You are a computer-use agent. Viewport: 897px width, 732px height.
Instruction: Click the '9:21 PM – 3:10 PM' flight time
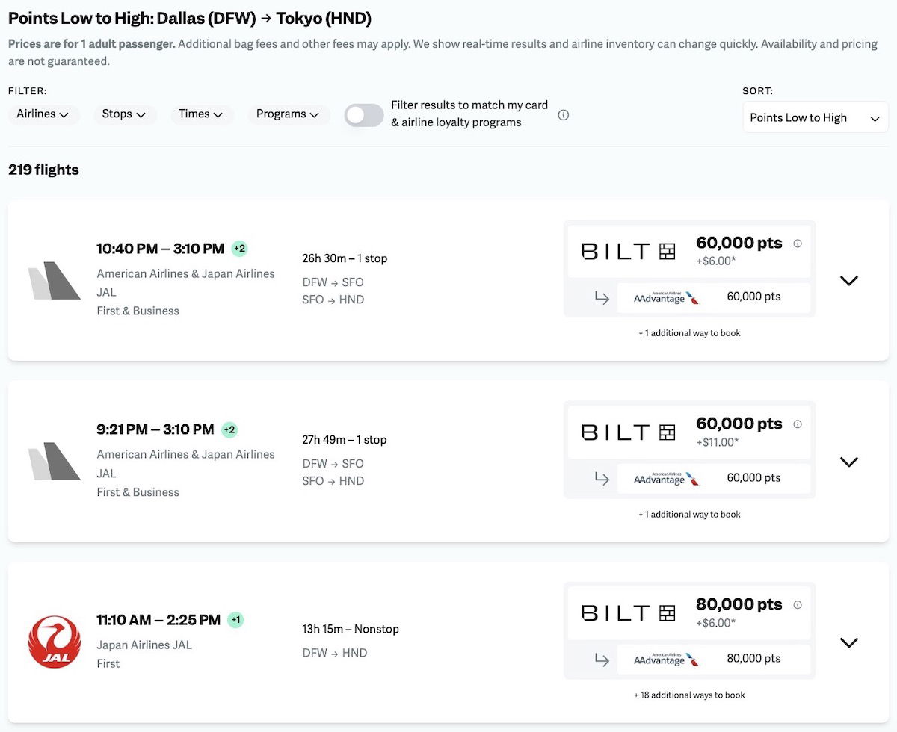[x=155, y=429]
